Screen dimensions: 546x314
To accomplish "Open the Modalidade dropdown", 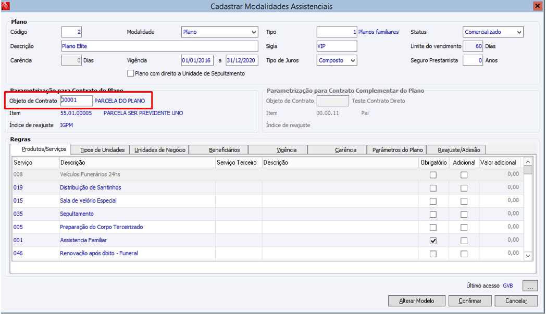I will pos(254,32).
